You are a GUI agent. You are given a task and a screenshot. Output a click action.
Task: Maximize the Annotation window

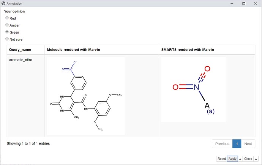244,3
